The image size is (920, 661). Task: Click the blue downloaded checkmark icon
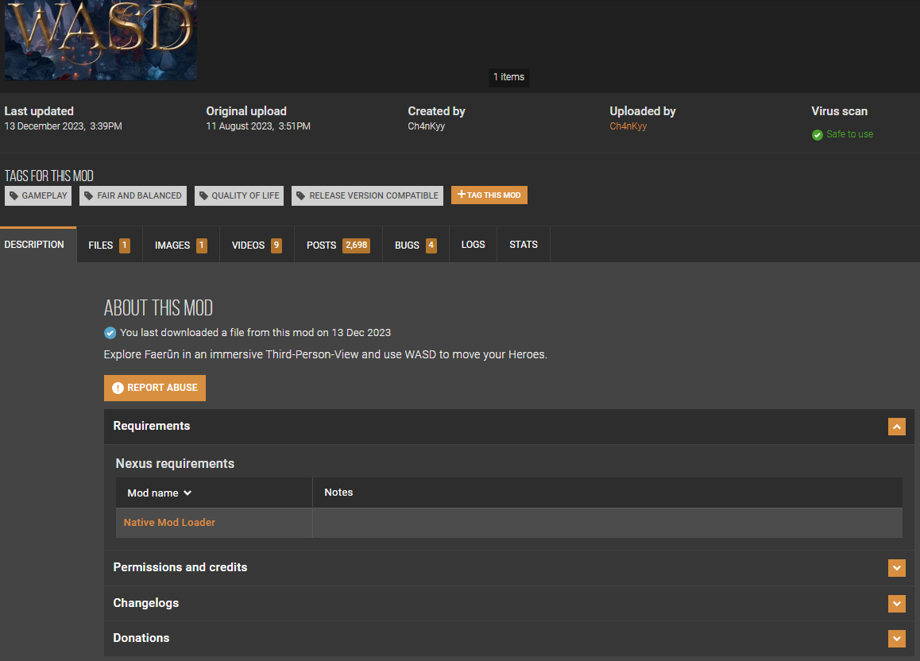(110, 333)
